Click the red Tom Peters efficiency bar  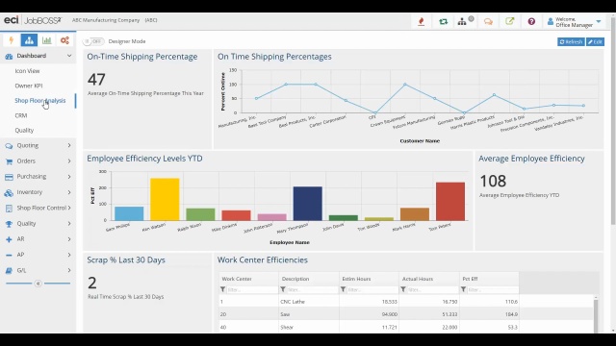point(450,201)
